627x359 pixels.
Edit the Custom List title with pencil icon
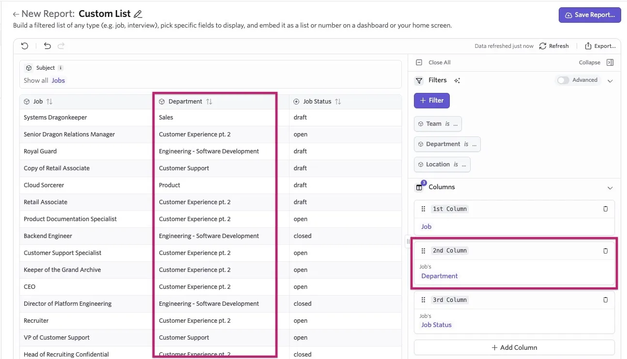pyautogui.click(x=138, y=15)
